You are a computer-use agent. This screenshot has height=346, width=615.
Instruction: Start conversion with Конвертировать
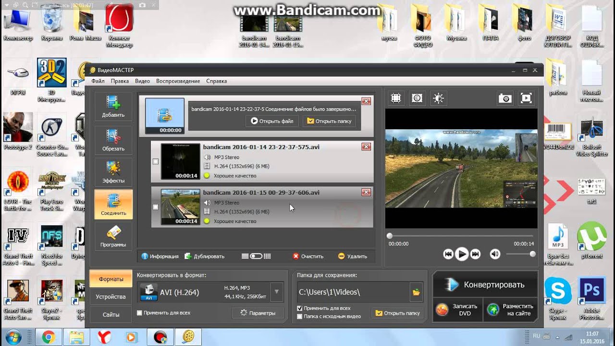point(485,284)
